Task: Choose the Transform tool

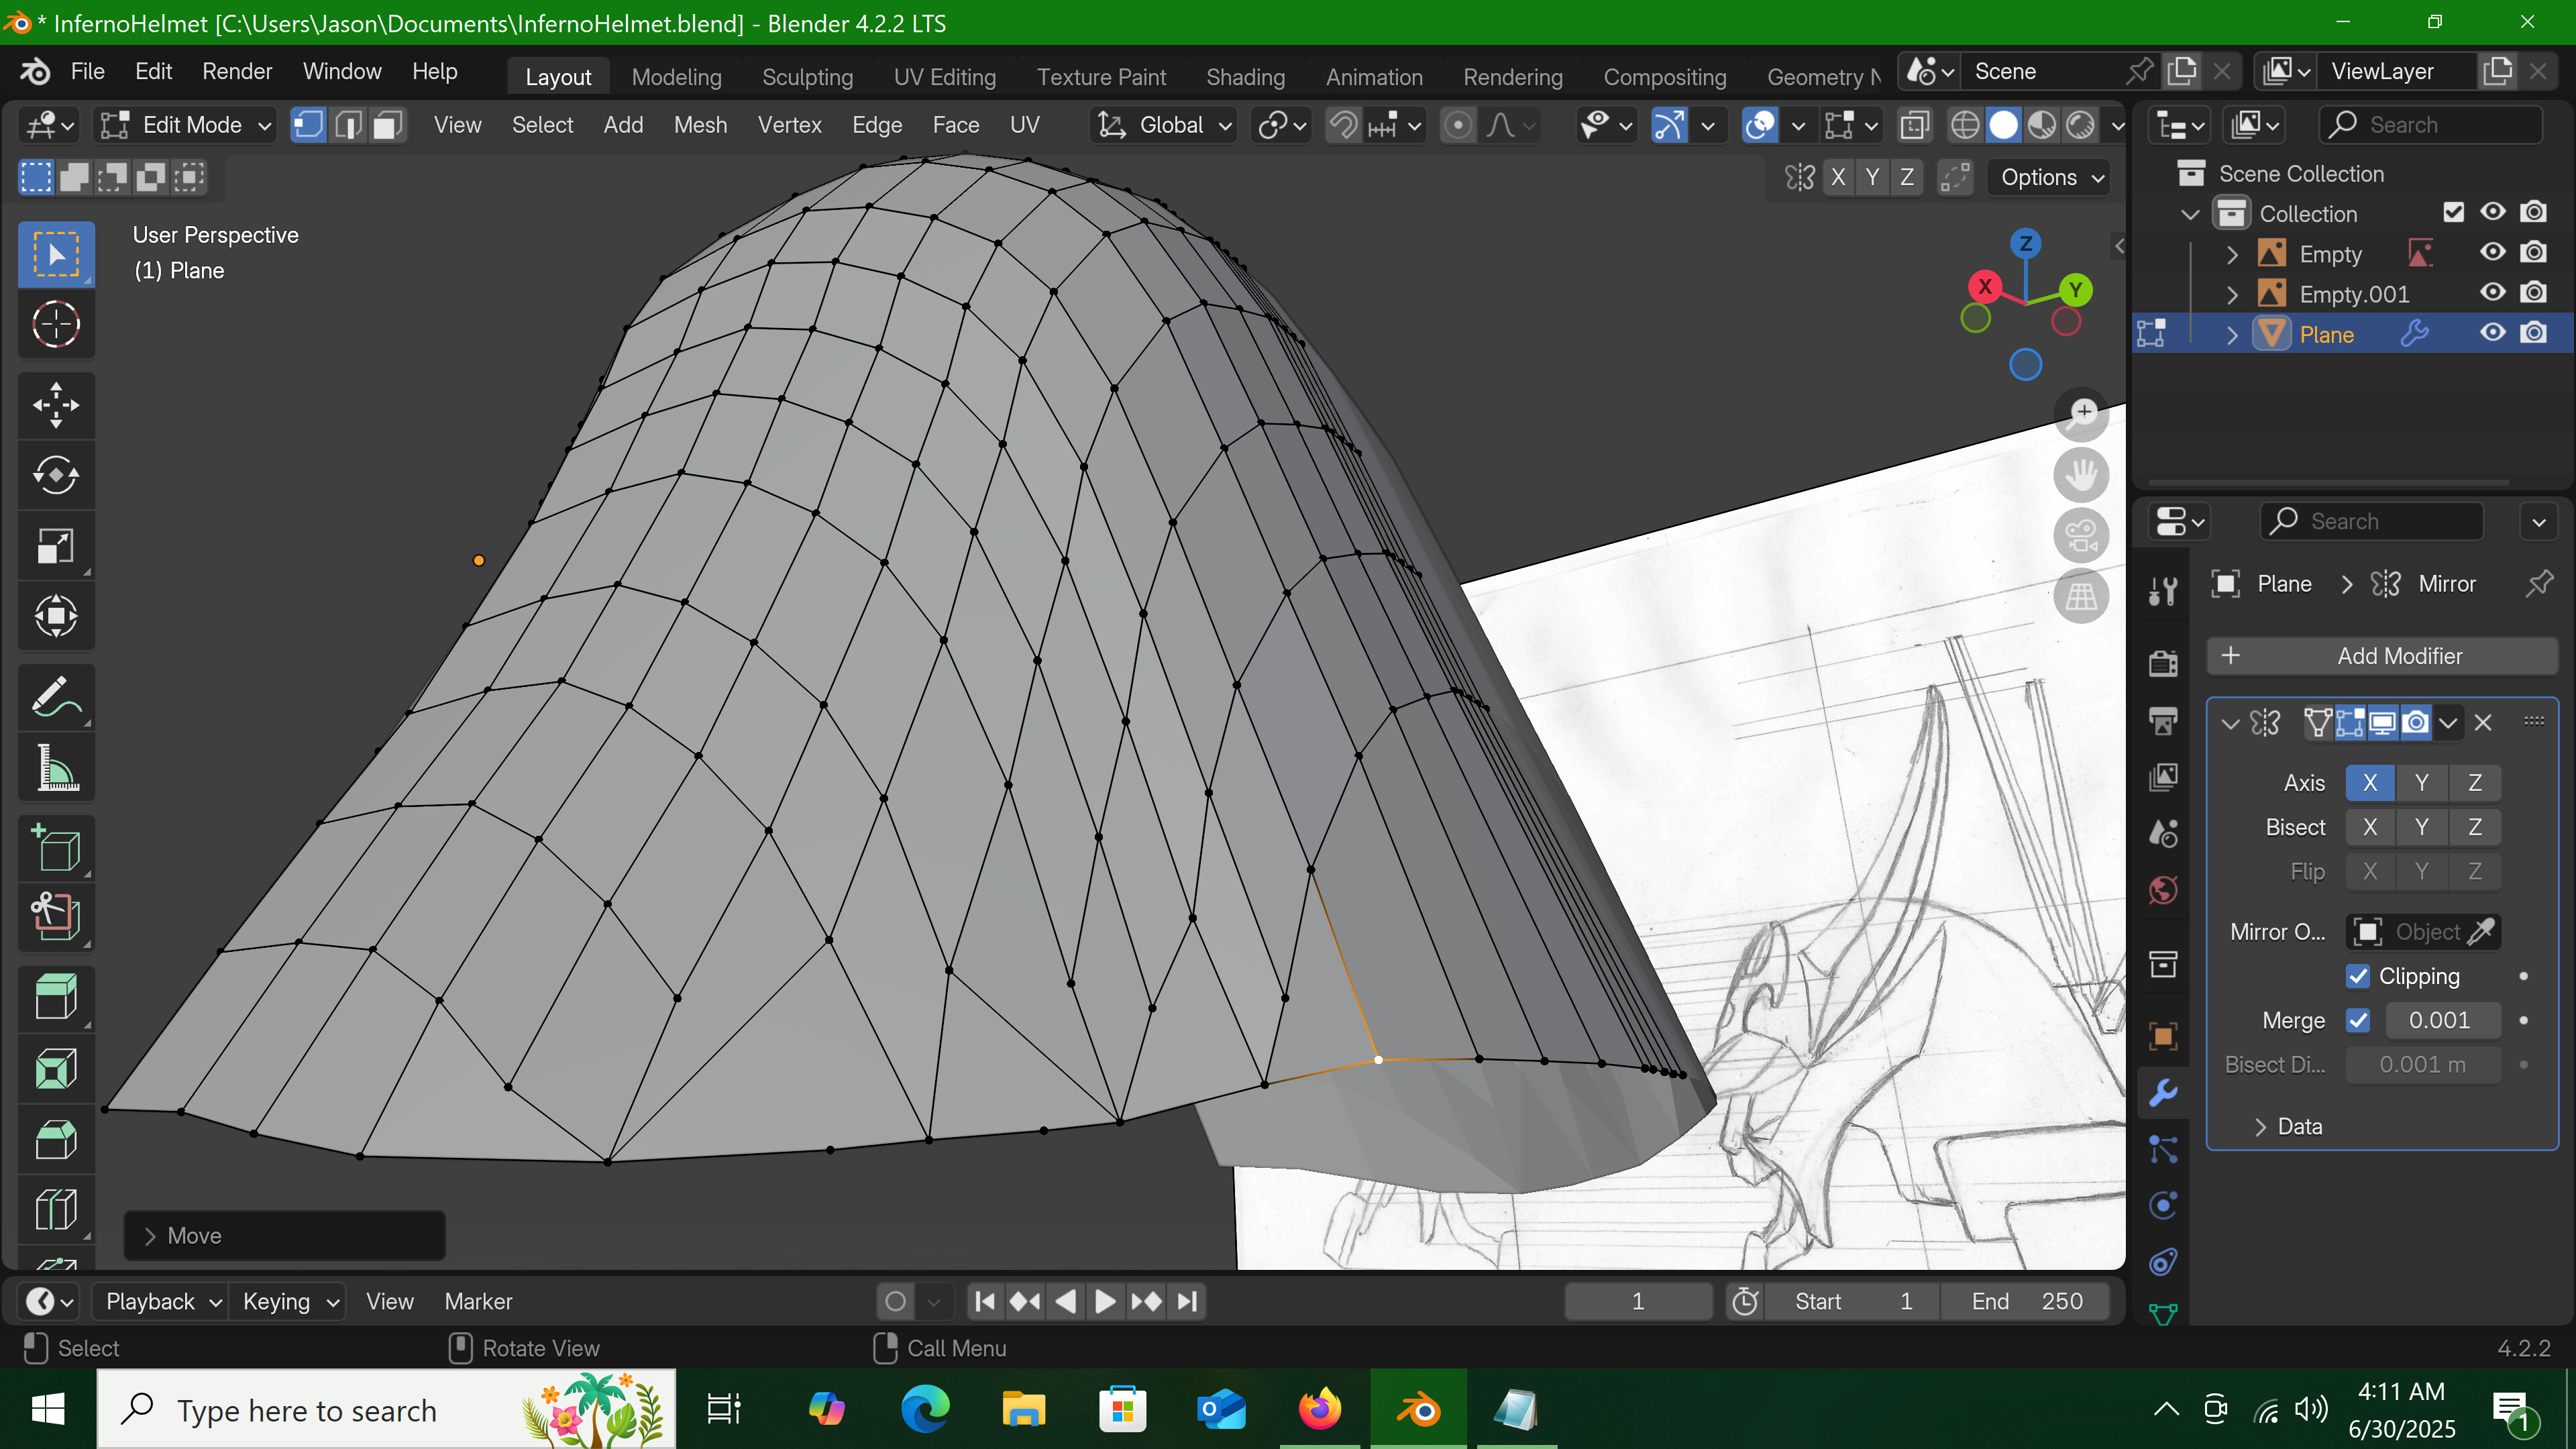Action: [56, 616]
